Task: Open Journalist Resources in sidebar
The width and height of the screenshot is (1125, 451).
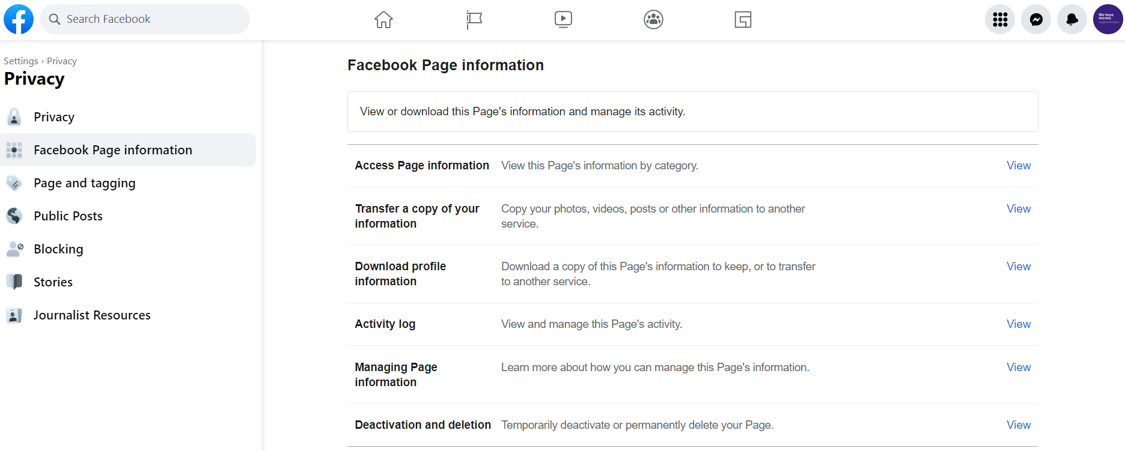Action: pos(92,315)
